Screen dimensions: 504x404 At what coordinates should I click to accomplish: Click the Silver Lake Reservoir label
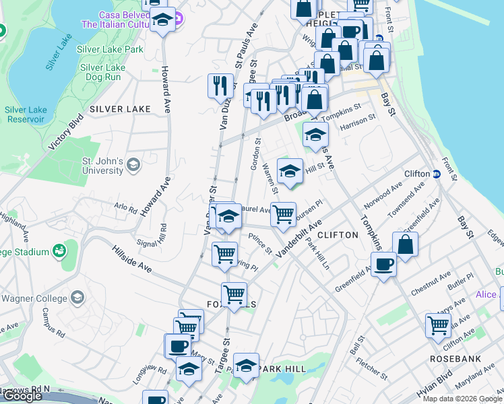pyautogui.click(x=26, y=114)
